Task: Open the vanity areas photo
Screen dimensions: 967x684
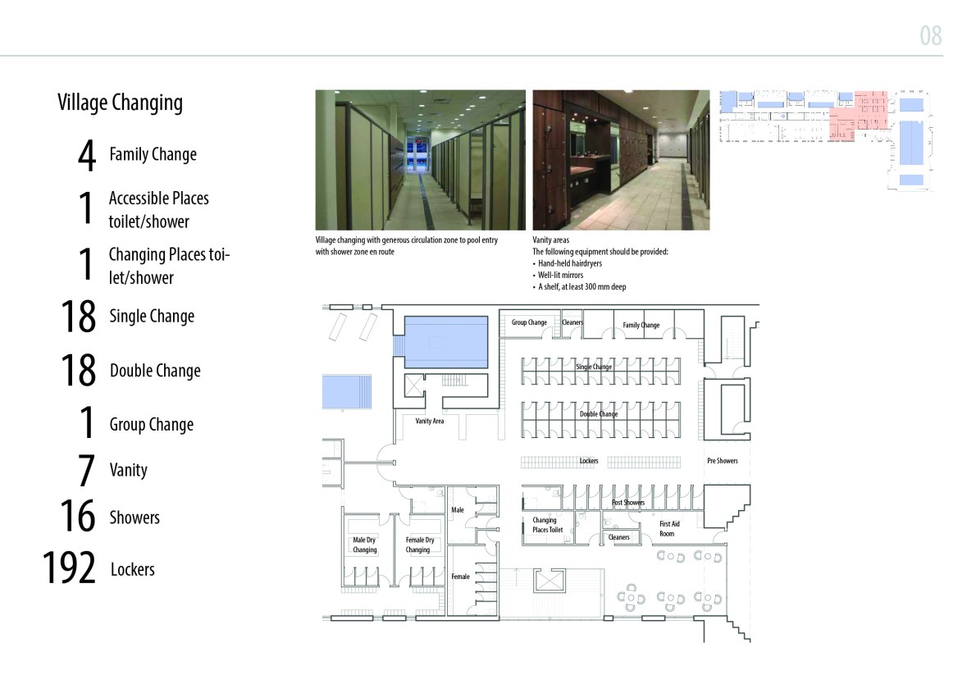Action: pyautogui.click(x=621, y=160)
